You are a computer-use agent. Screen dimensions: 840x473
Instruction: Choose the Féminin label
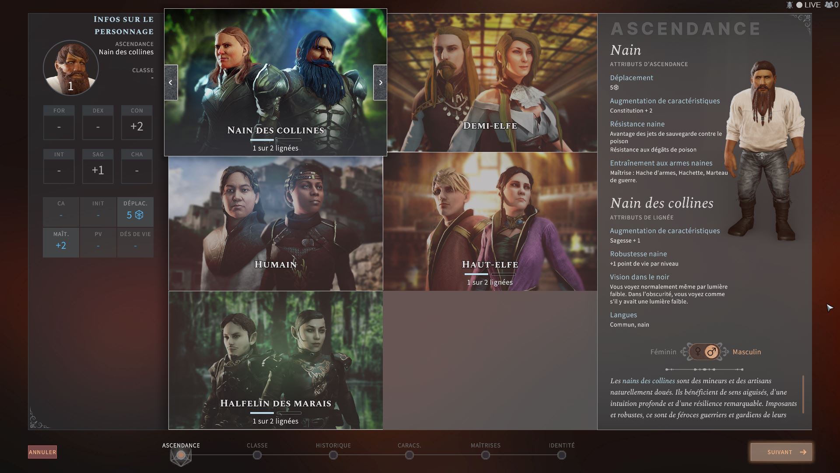[663, 352]
